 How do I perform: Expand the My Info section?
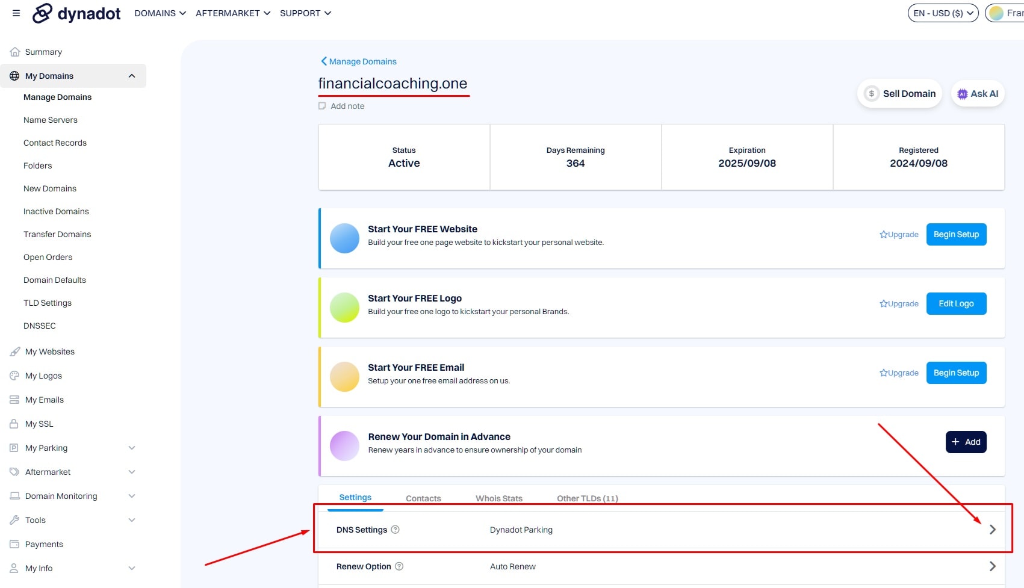click(x=132, y=568)
